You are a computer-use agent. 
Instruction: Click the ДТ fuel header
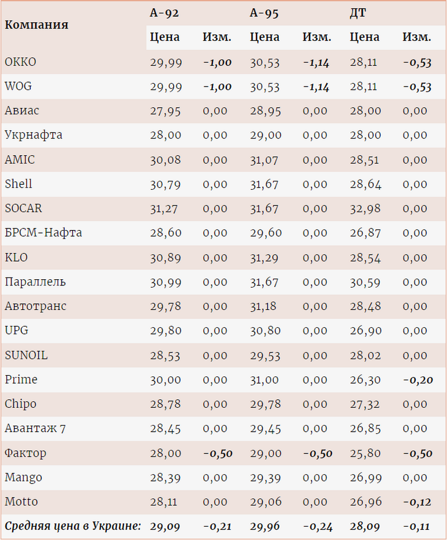(x=358, y=13)
